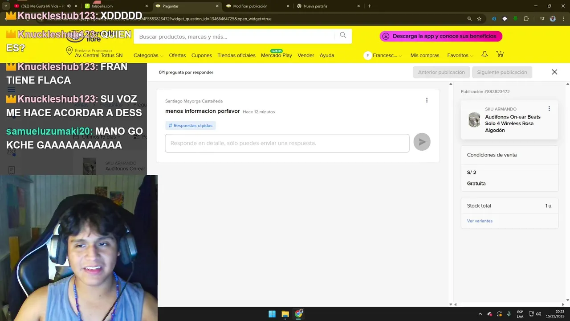Go to Mis compras

[x=425, y=55]
